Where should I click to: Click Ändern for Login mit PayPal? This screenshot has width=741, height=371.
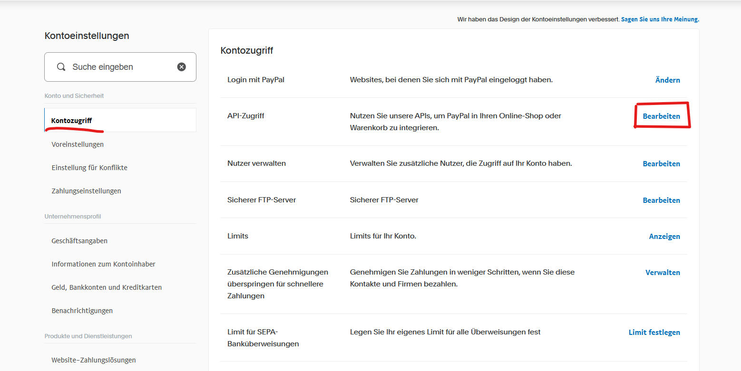tap(667, 80)
